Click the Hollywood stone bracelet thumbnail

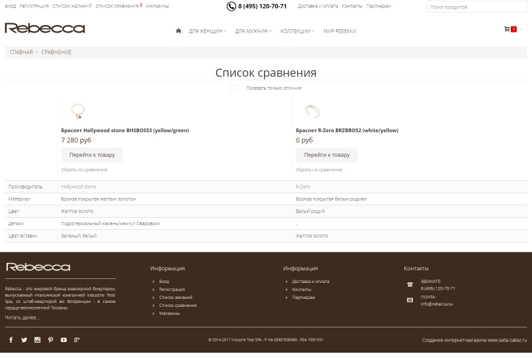point(78,111)
